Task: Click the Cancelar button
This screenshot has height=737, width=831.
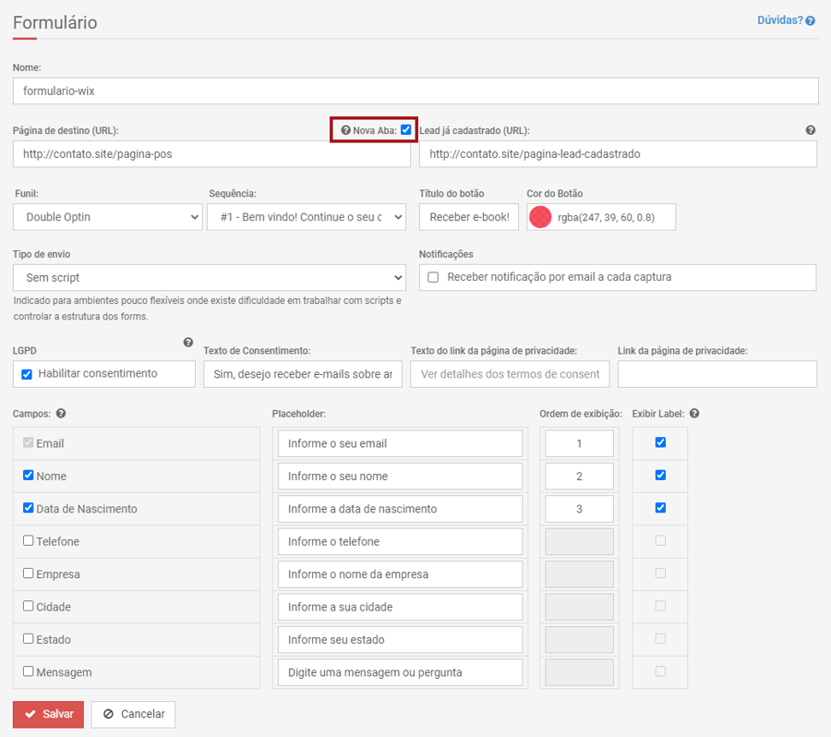Action: [x=133, y=714]
